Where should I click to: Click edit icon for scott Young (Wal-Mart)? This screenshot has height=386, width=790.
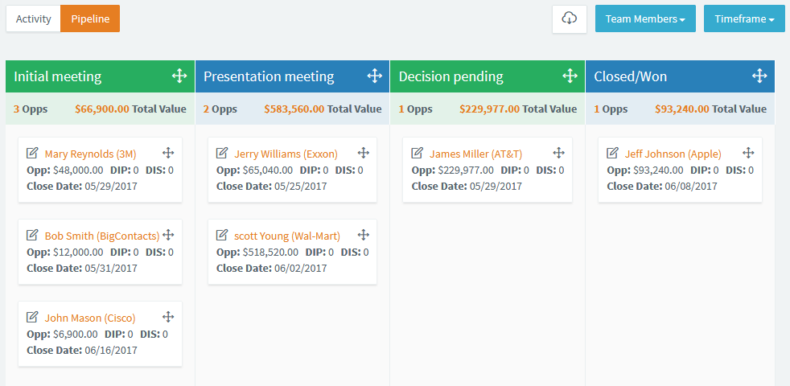pos(222,235)
